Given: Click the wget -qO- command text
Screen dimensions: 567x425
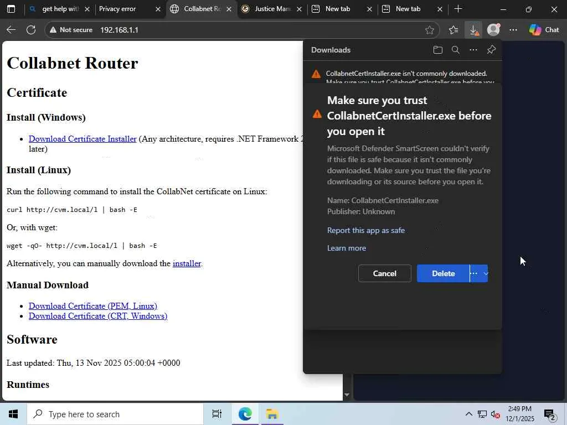Looking at the screenshot, I should 82,246.
